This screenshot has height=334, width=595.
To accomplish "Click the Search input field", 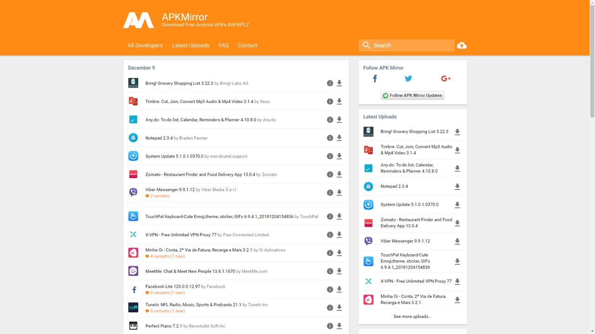I will pos(406,45).
